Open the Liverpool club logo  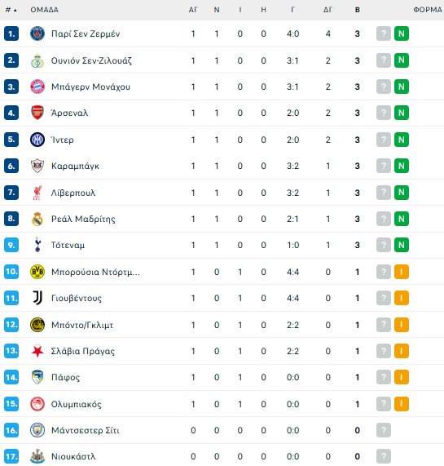click(37, 193)
